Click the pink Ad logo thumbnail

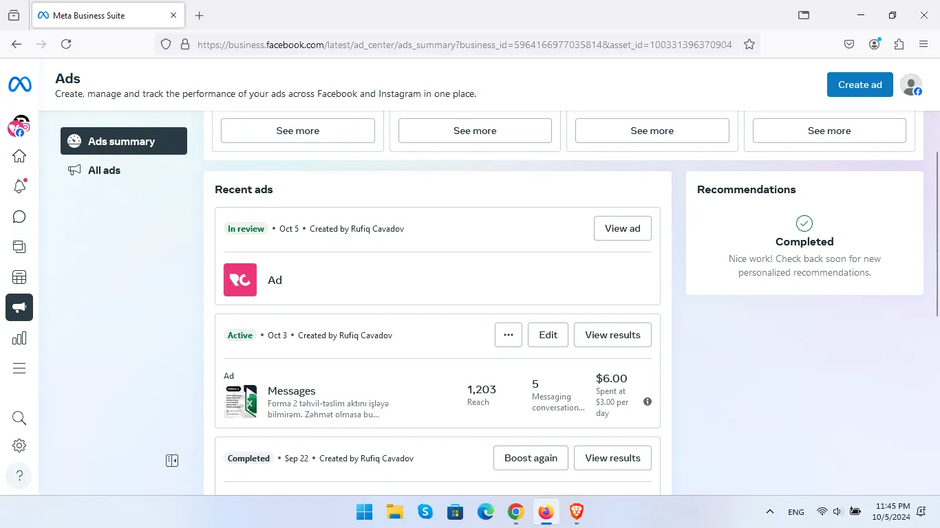pyautogui.click(x=240, y=280)
